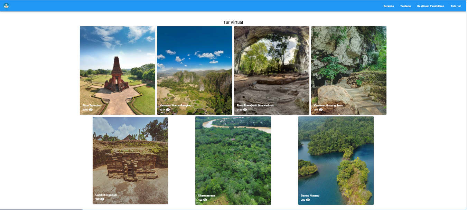467x210 pixels.
Task: Go to Beranda in the navigation bar
Action: pos(389,6)
